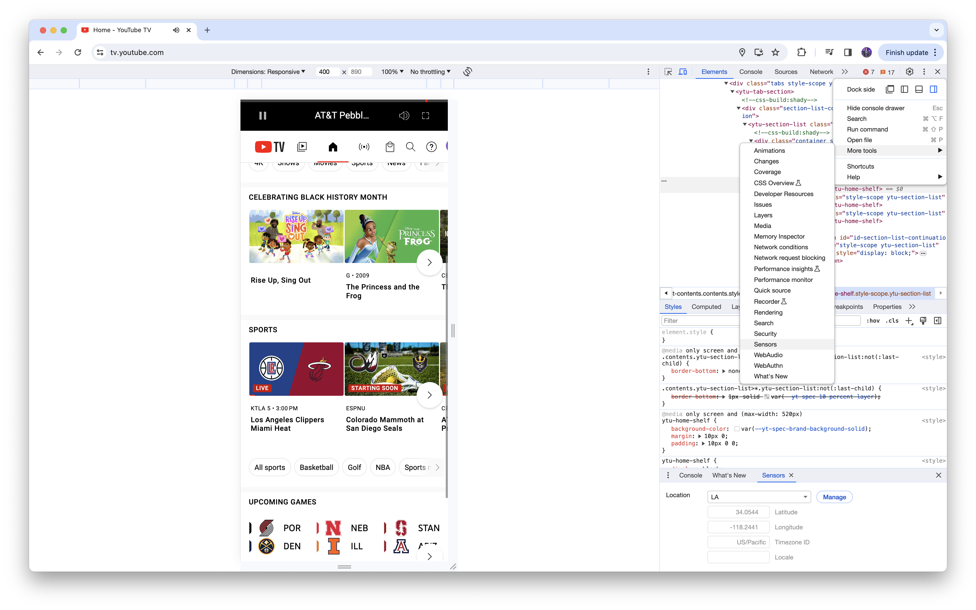Show more DevTools panels chevron
This screenshot has height=610, width=976.
[x=845, y=72]
